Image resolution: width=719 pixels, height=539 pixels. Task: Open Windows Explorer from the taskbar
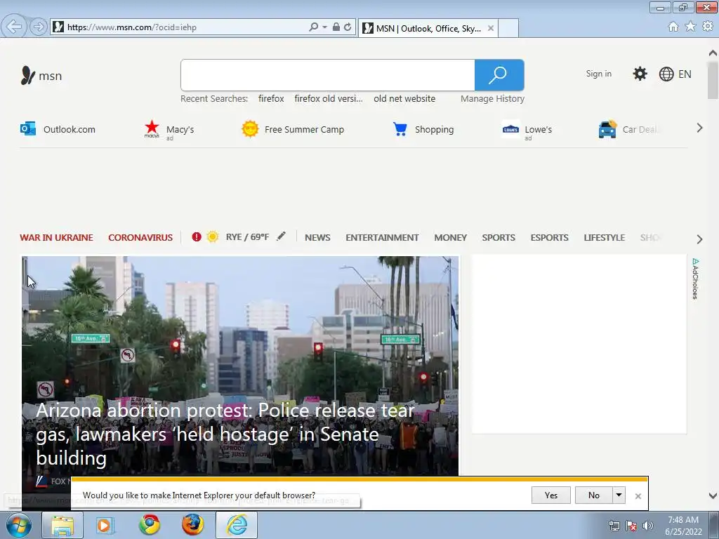(62, 525)
